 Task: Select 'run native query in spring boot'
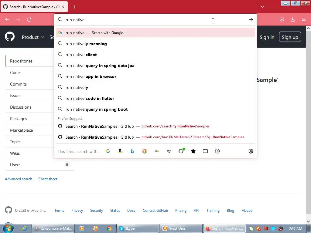coord(155,109)
